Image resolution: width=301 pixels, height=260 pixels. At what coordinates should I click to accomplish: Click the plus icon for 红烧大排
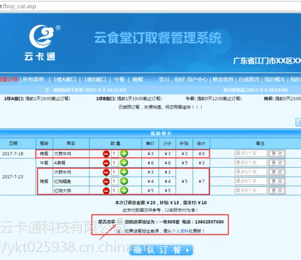pyautogui.click(x=124, y=190)
